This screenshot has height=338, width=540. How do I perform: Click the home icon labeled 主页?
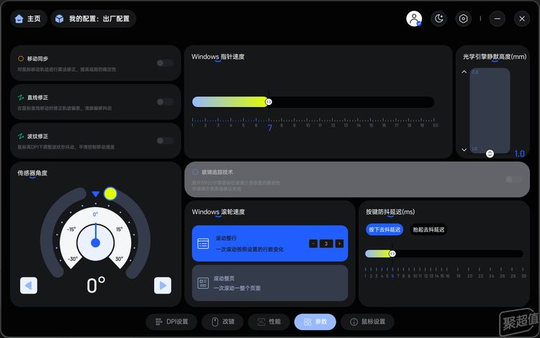[28, 19]
